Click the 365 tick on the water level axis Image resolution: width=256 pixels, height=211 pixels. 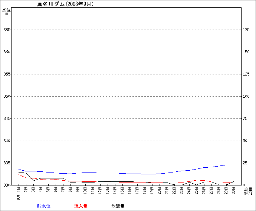click(x=7, y=30)
